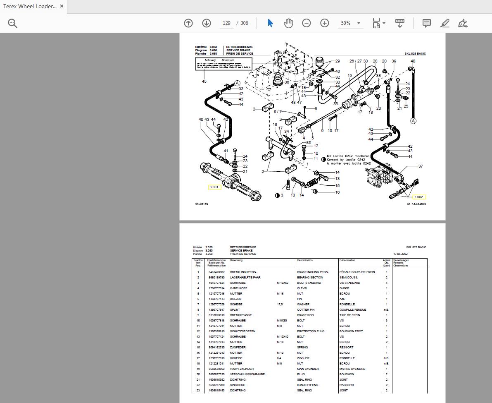Viewport: 492px width, 403px height.
Task: Open the Comment panel icon
Action: tap(427, 23)
